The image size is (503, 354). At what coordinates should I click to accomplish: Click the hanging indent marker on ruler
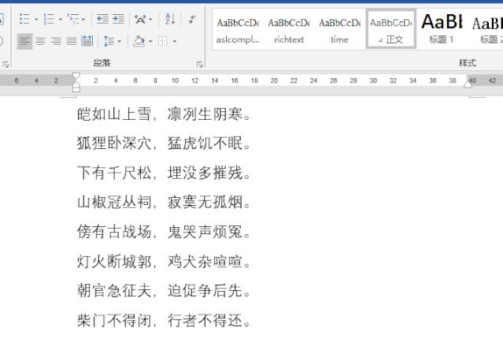76,84
